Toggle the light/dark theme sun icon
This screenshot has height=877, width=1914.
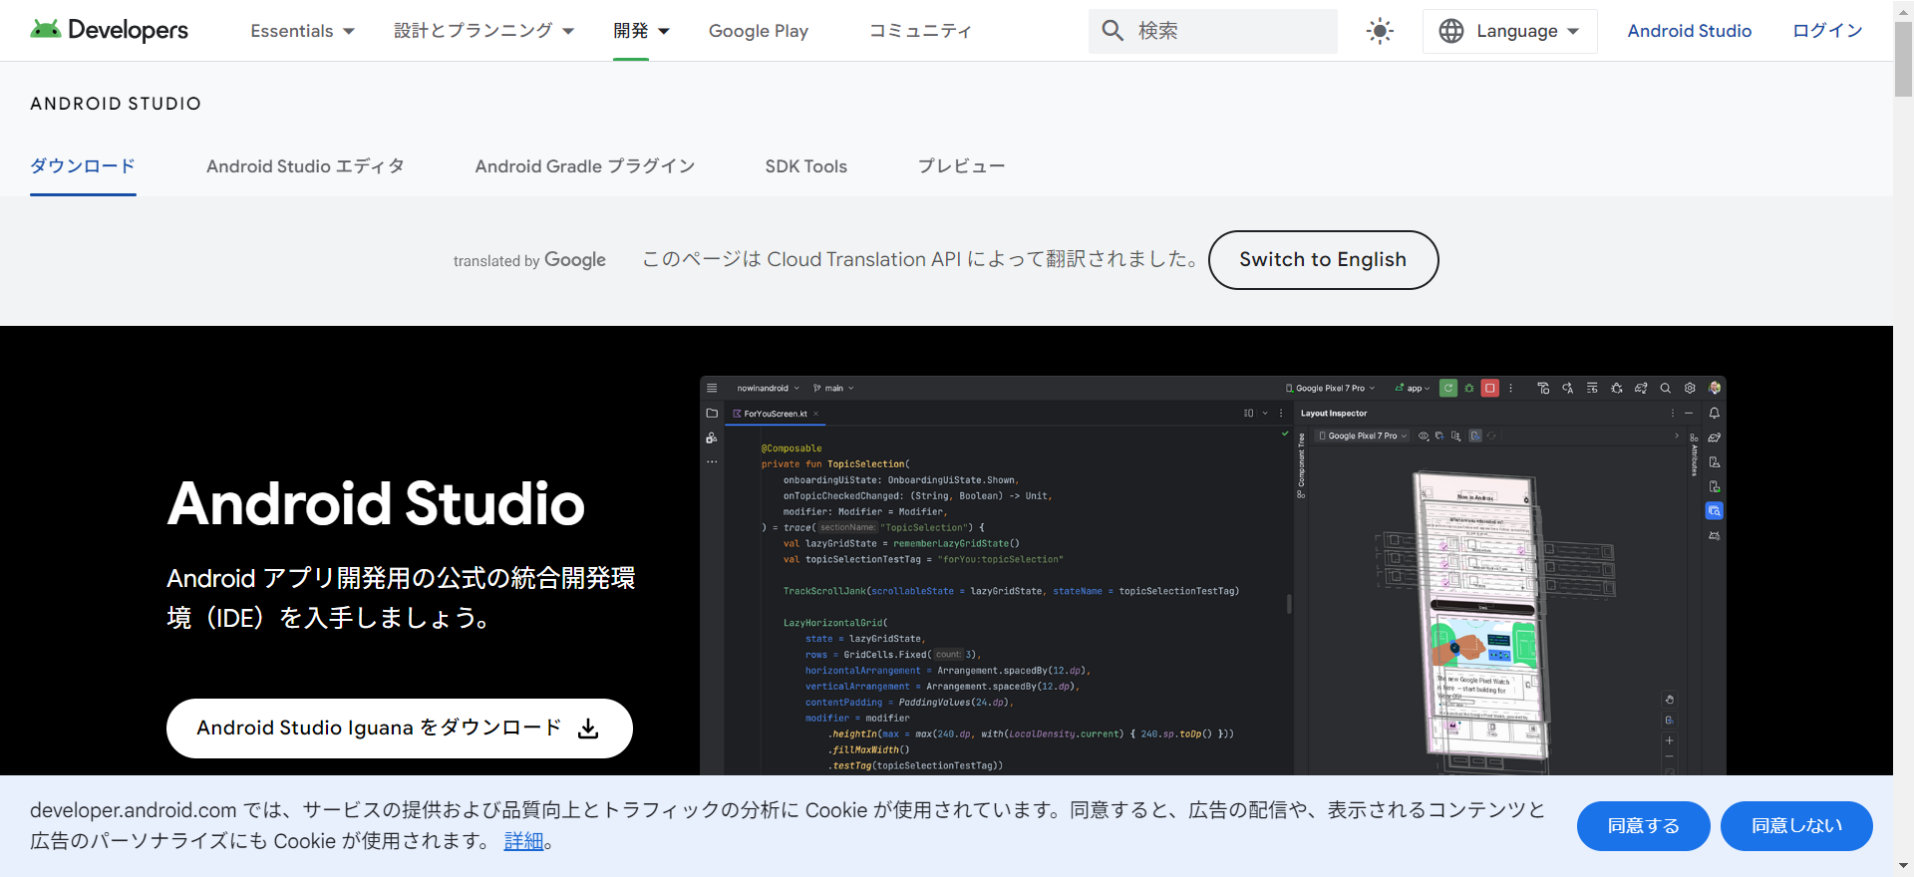tap(1380, 31)
